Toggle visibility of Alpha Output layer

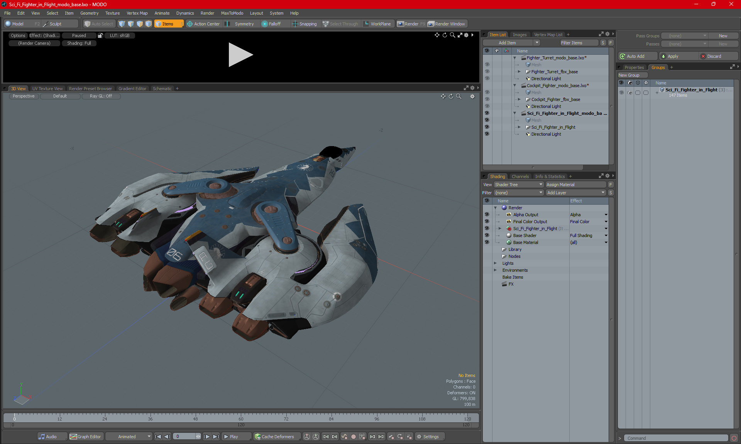pyautogui.click(x=487, y=215)
